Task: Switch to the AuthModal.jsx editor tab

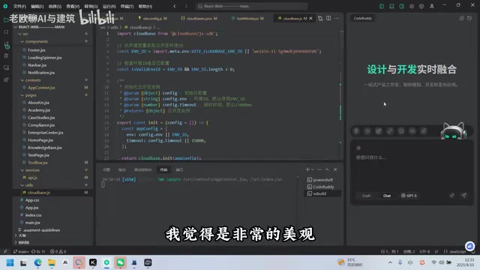Action: [x=248, y=18]
